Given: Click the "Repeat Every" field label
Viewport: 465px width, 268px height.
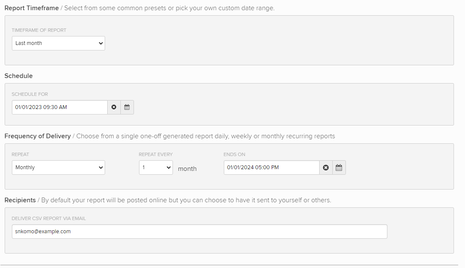Looking at the screenshot, I should coord(156,155).
